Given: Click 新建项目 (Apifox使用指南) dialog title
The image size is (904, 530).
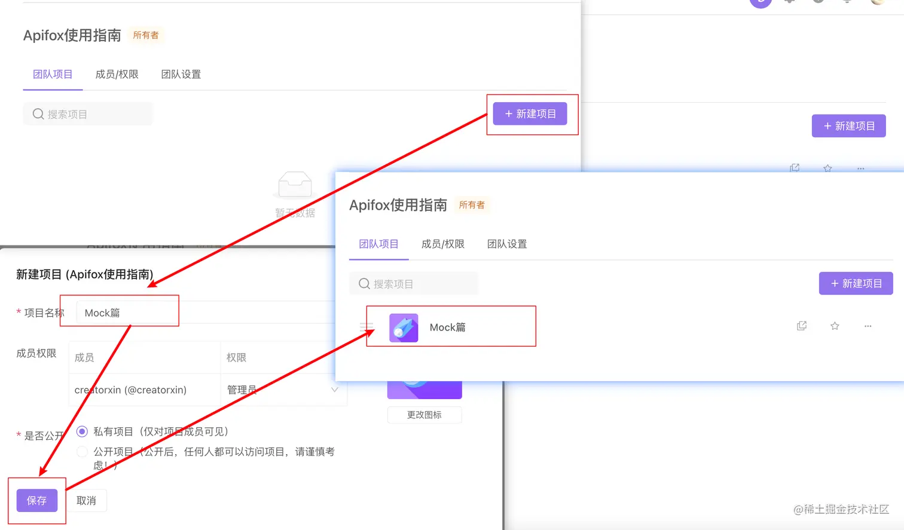Looking at the screenshot, I should [x=85, y=274].
